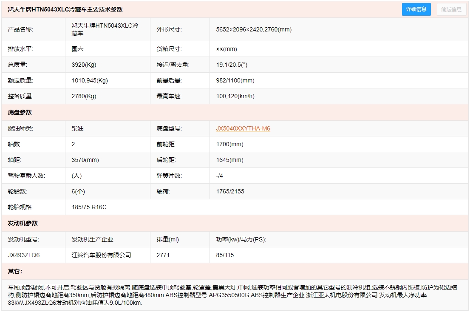Select the top speed value 100,120(km/h)

tap(235, 96)
